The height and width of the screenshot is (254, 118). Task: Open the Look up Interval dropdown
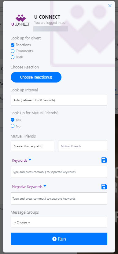[59, 100]
